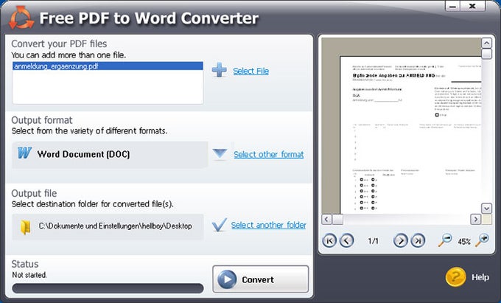Click the 1/1 page indicator

point(374,241)
